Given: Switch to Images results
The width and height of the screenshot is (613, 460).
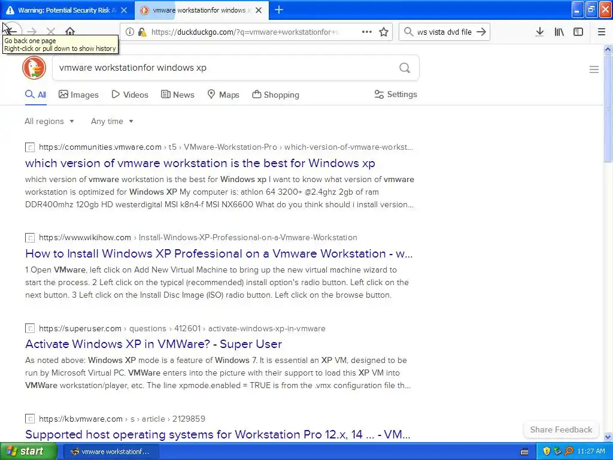Looking at the screenshot, I should click(x=78, y=95).
